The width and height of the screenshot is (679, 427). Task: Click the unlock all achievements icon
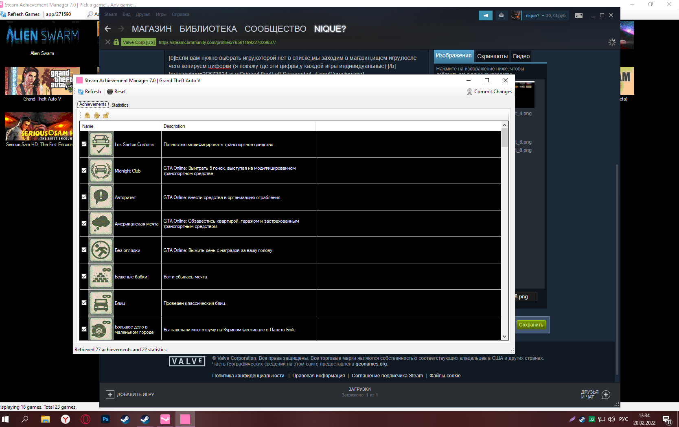tap(106, 116)
